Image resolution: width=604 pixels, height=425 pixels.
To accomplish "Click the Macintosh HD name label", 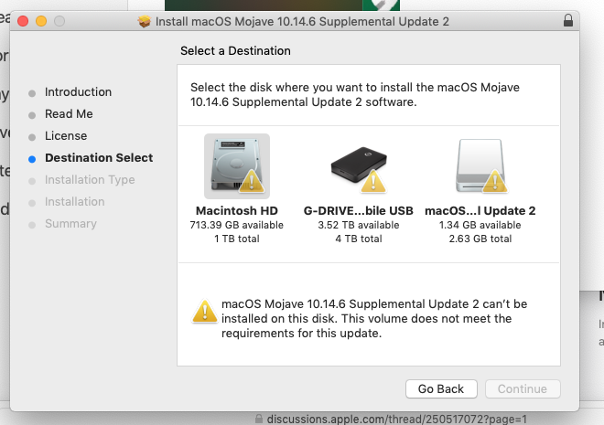I will 237,211.
